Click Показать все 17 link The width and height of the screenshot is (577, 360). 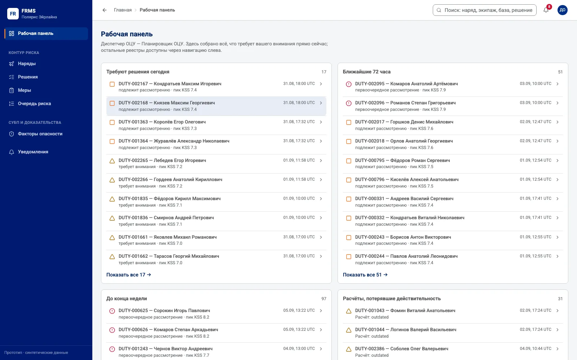pyautogui.click(x=129, y=275)
